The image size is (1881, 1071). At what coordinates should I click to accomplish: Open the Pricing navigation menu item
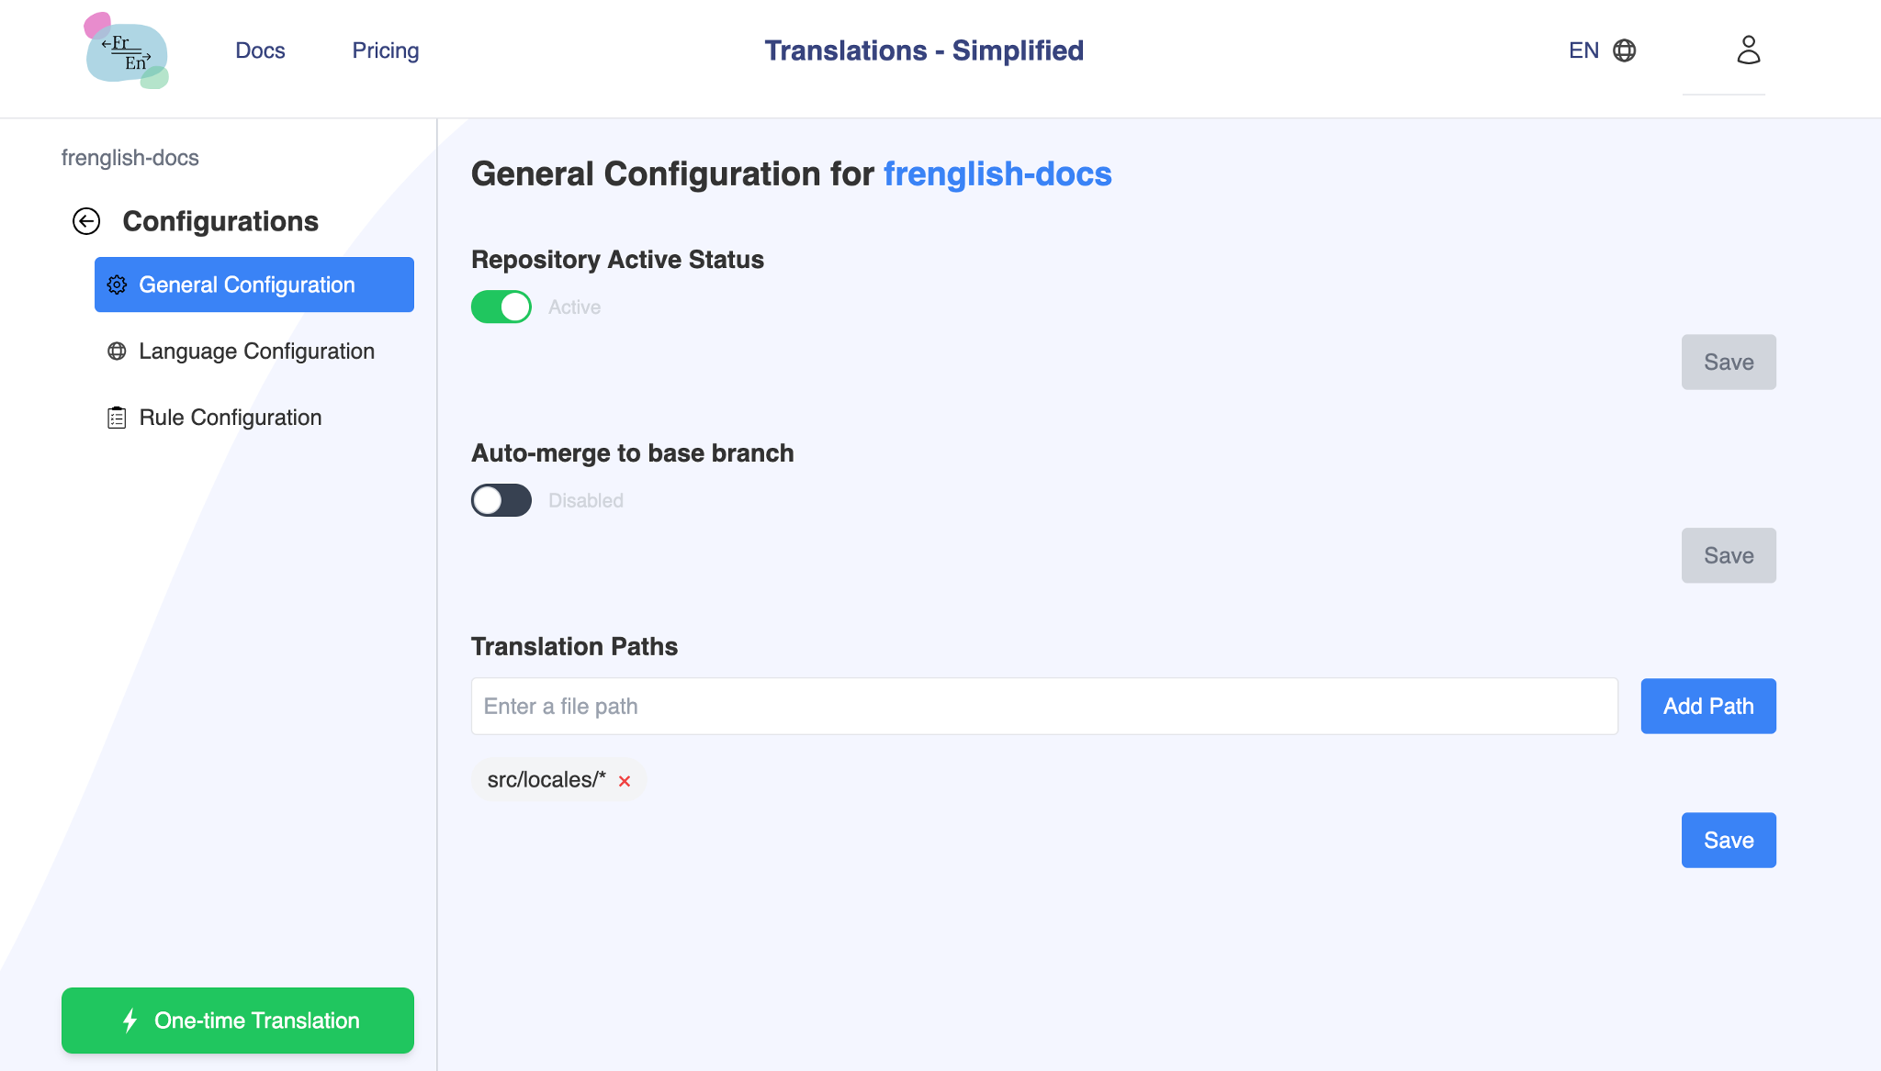tap(385, 50)
